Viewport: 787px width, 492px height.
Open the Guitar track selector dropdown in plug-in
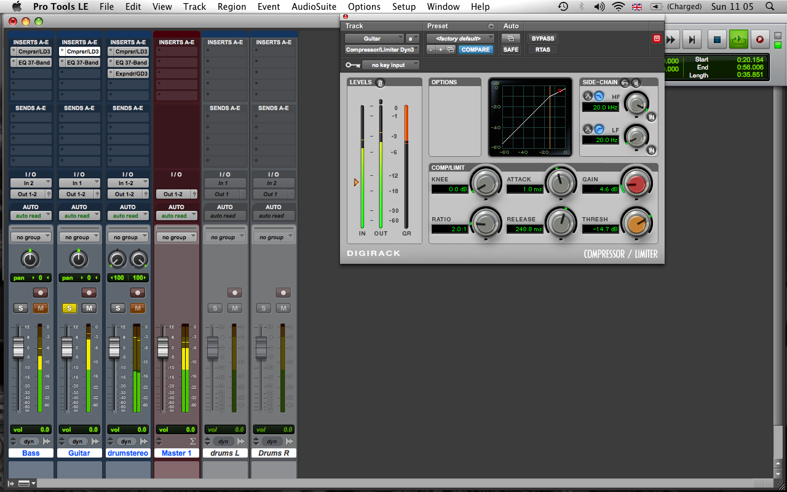(x=374, y=39)
